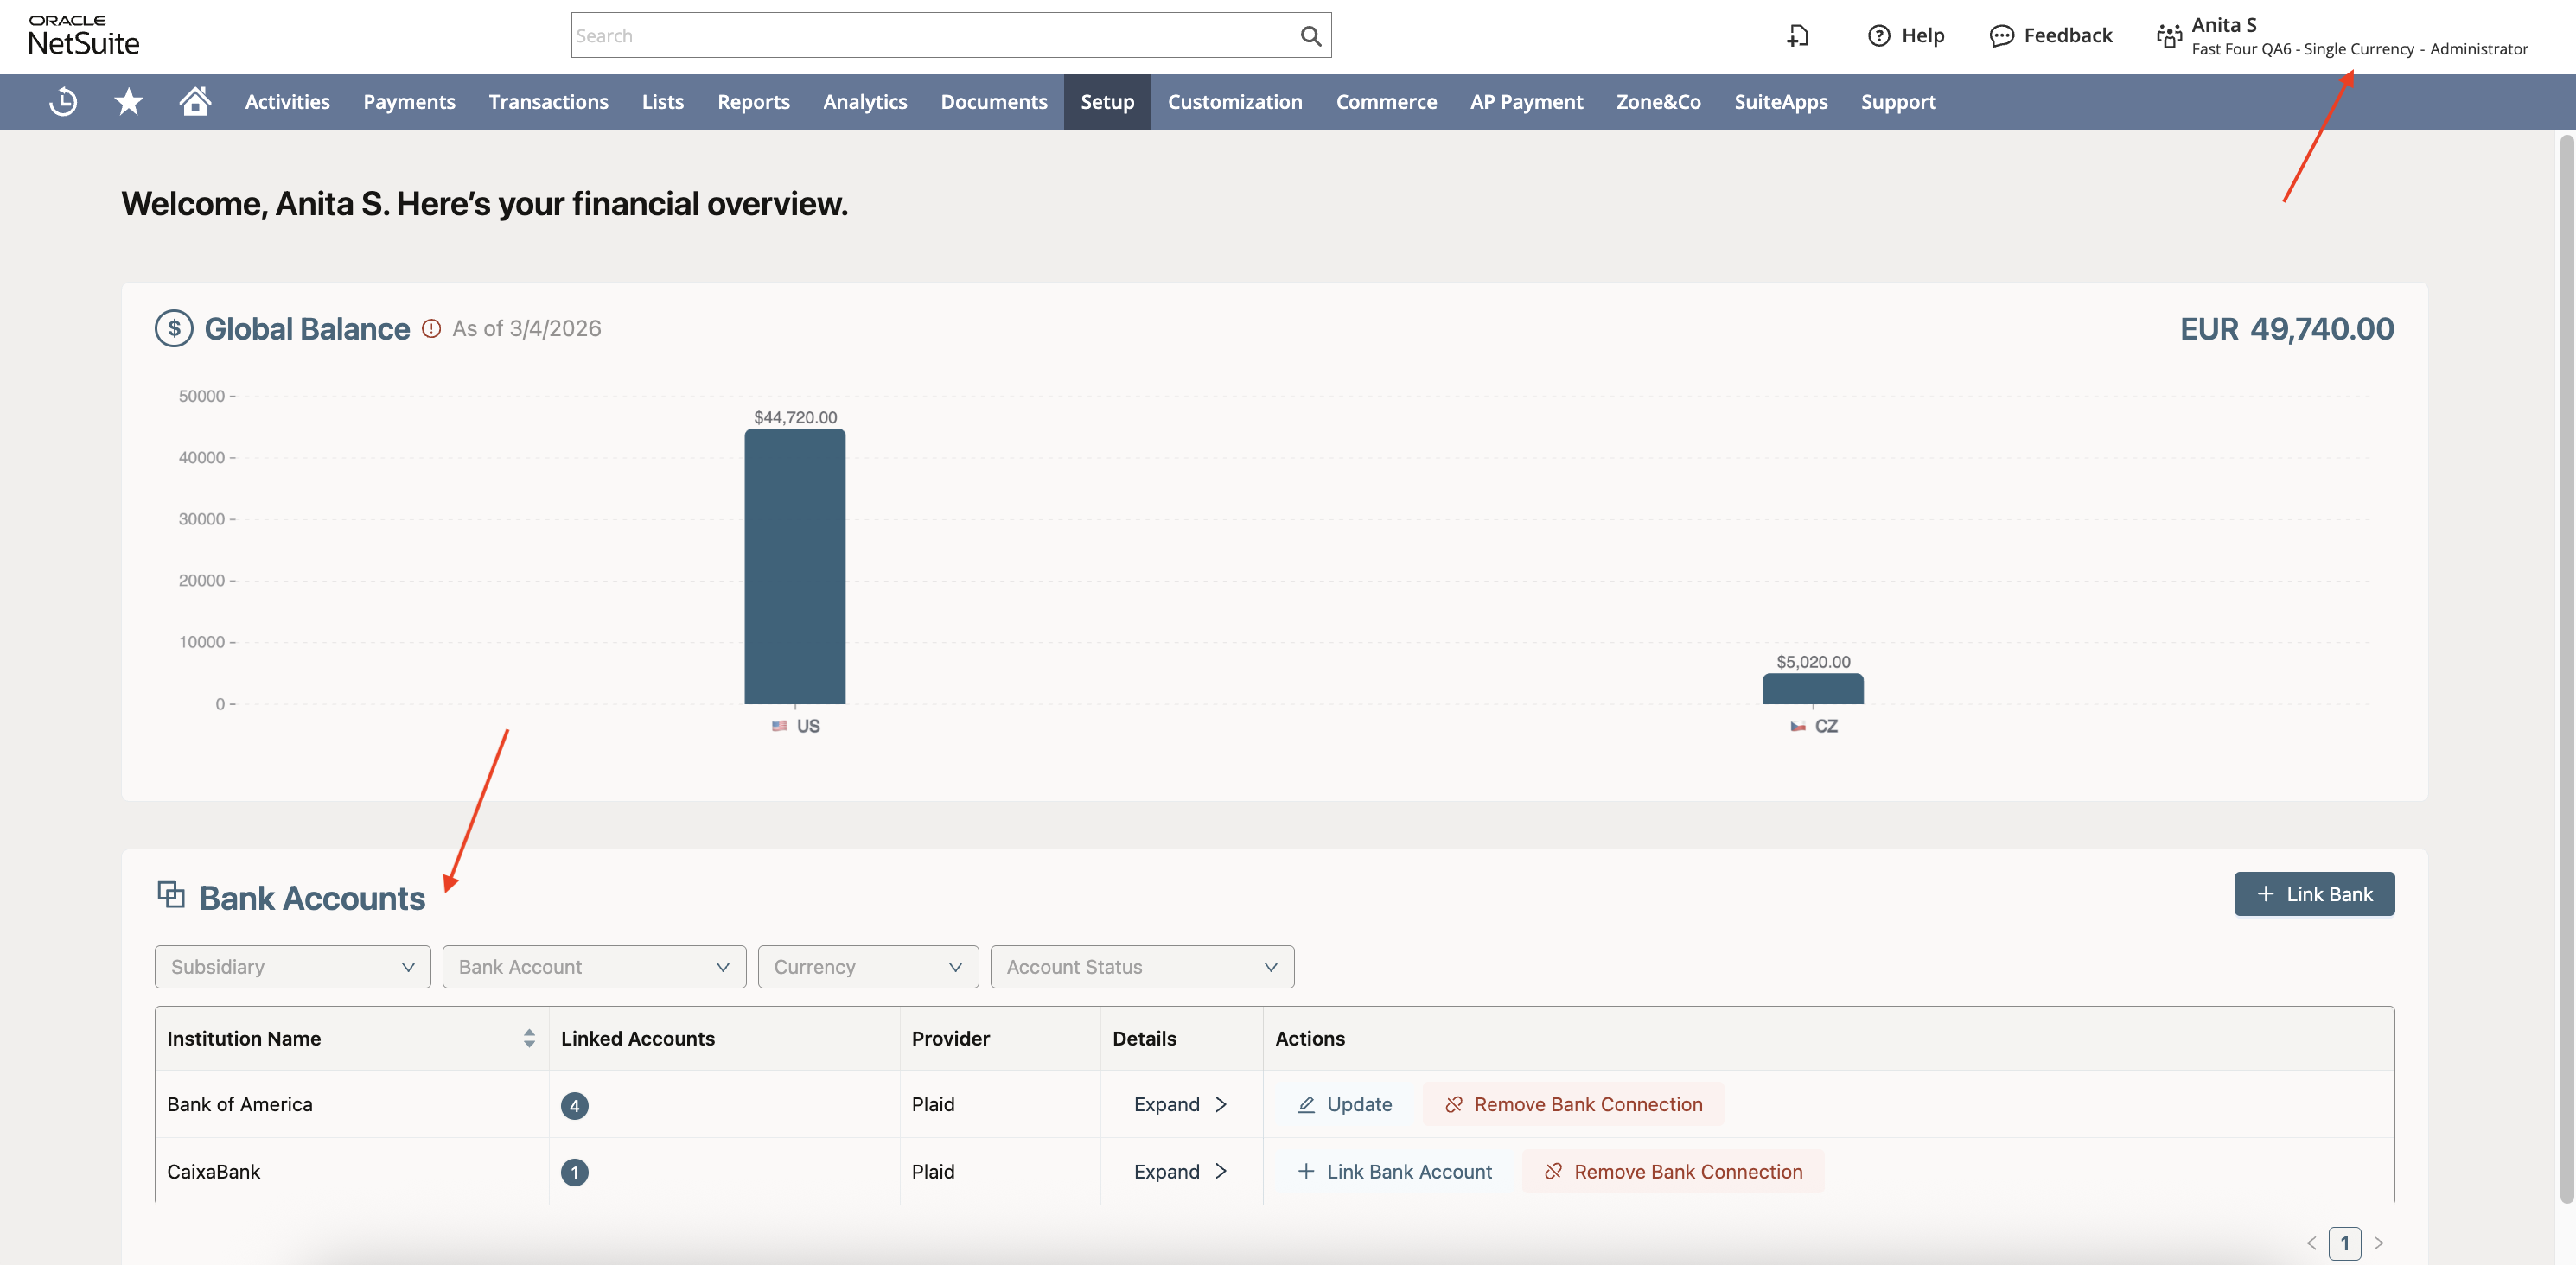
Task: Open the Currency filter dropdown
Action: tap(868, 967)
